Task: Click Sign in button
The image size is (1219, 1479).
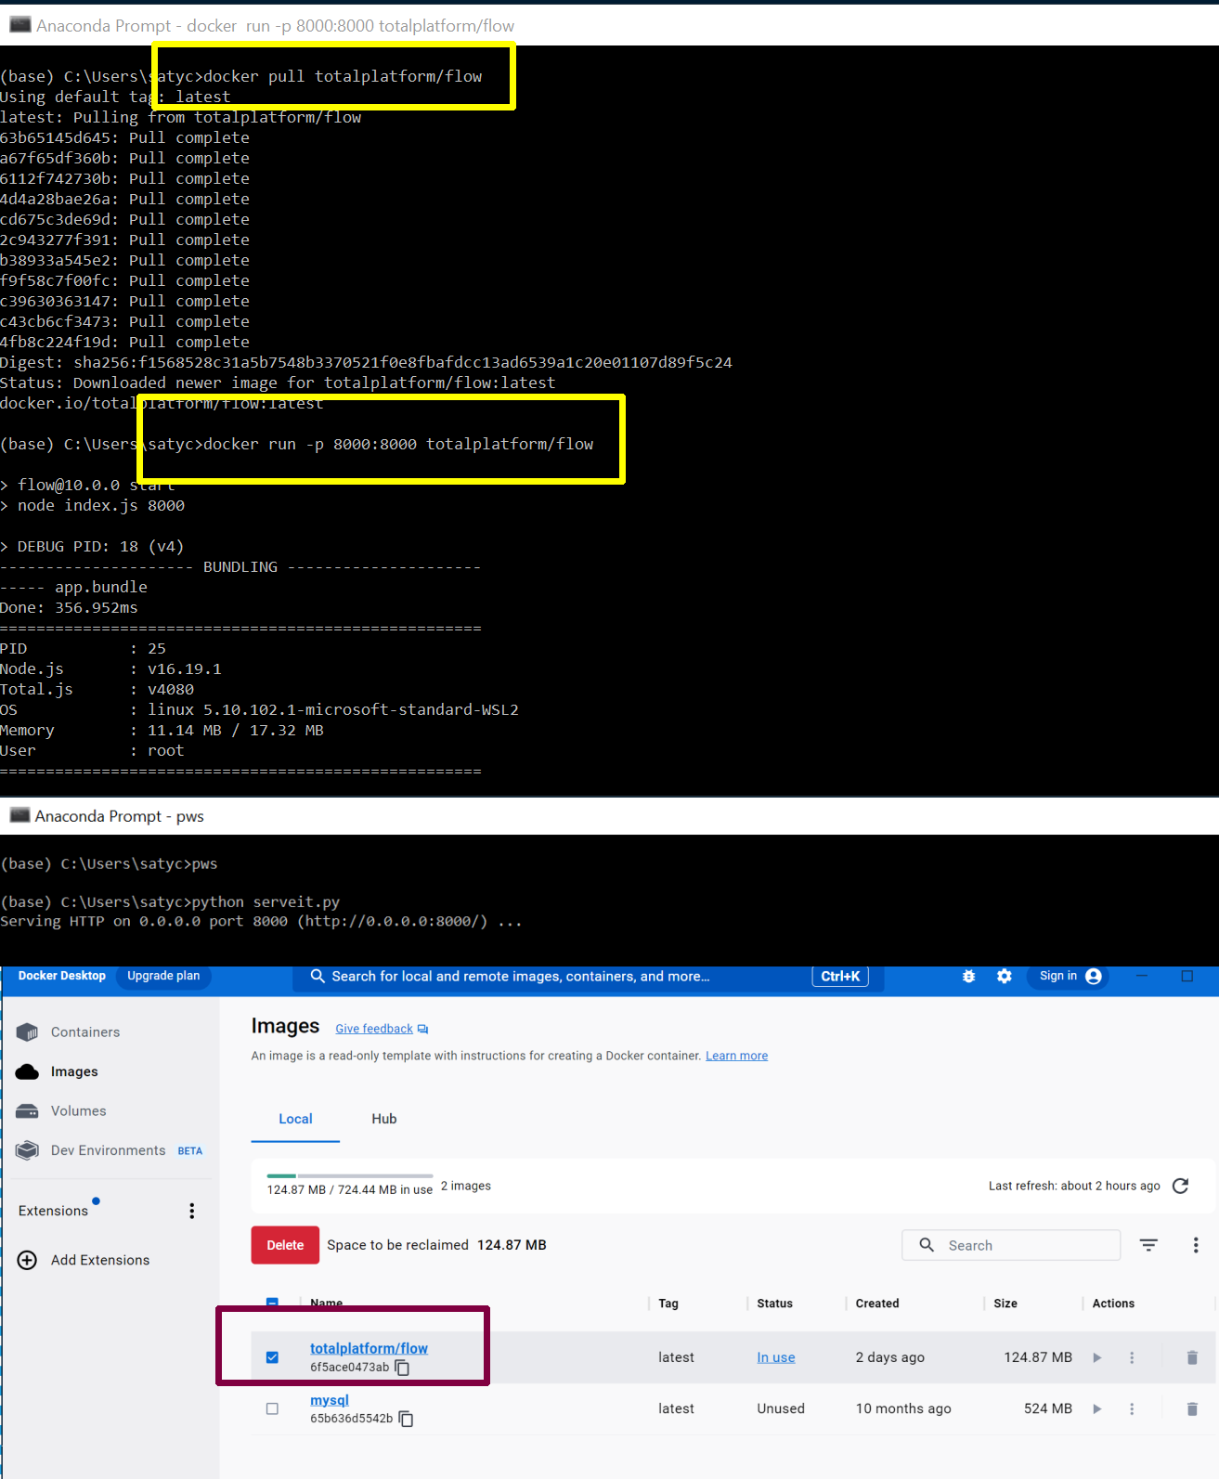Action: (x=1069, y=976)
